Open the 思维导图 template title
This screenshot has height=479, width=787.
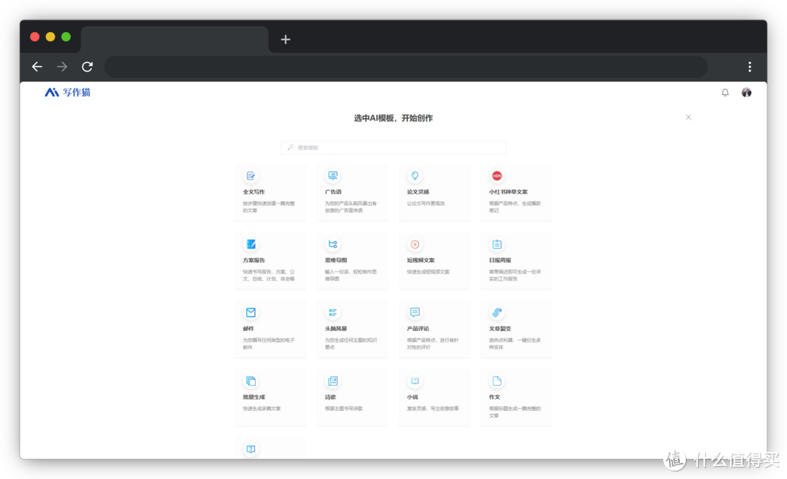(x=336, y=260)
